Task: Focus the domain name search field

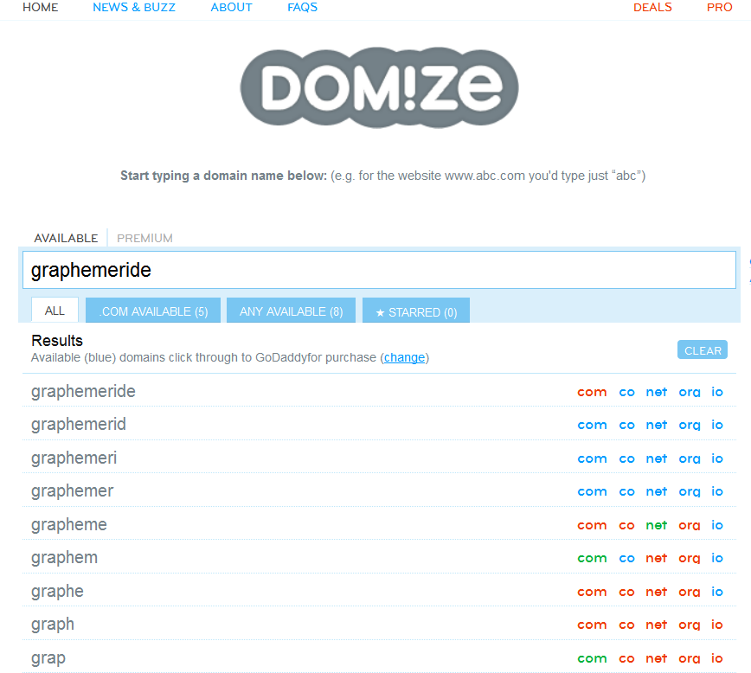Action: click(x=379, y=270)
